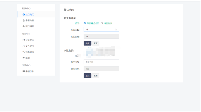Screen dimensions: 201x112
Task: Click the 会员中心 sidebar menu link
Action: [36, 40]
